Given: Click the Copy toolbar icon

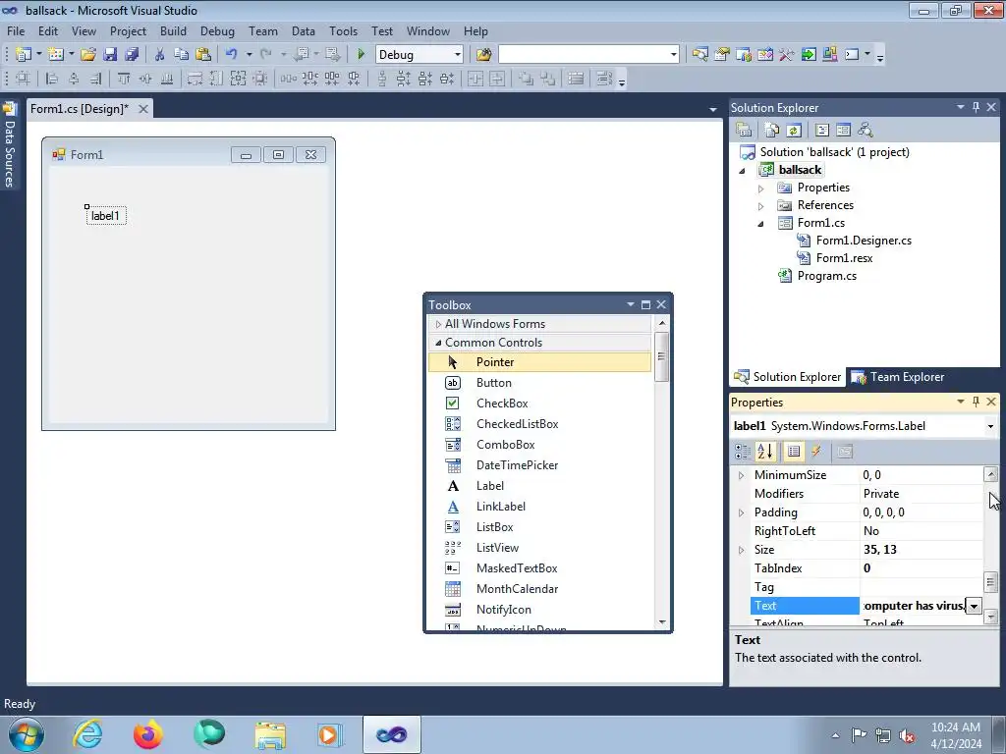Looking at the screenshot, I should point(182,55).
